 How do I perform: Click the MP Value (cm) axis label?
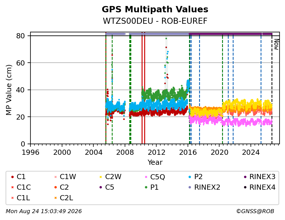click(x=9, y=90)
